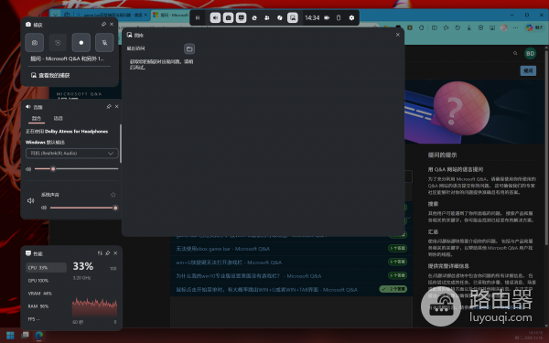The width and height of the screenshot is (549, 343).
Task: Open the Game Bar widget menu
Action: (198, 18)
